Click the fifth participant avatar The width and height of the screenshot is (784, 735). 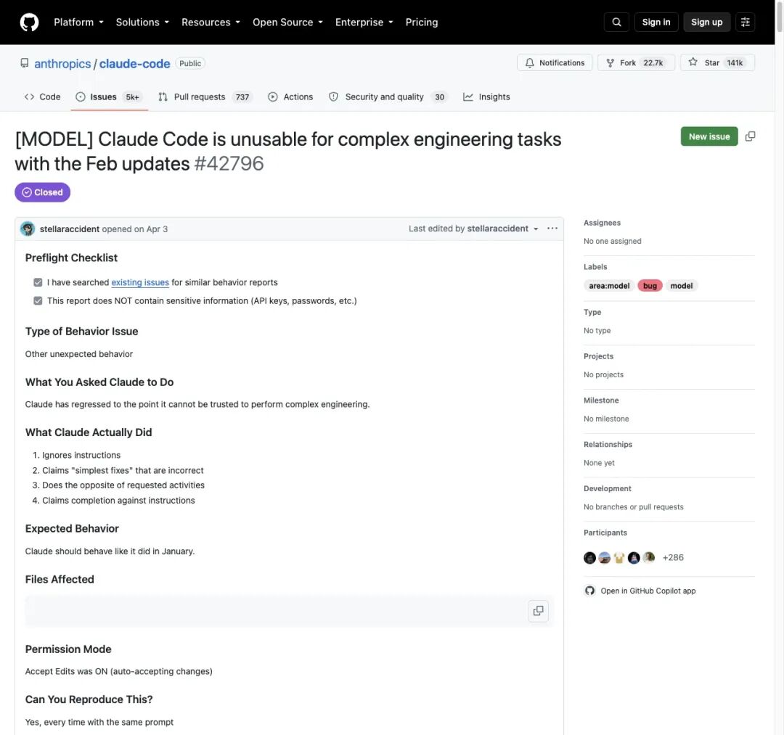[x=648, y=558]
